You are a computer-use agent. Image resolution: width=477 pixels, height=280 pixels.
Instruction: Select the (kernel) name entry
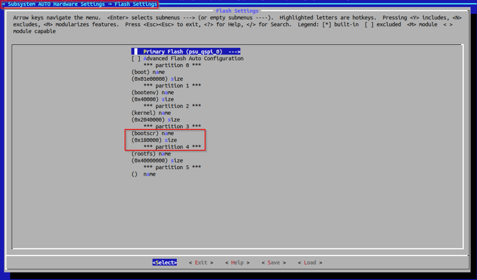151,113
